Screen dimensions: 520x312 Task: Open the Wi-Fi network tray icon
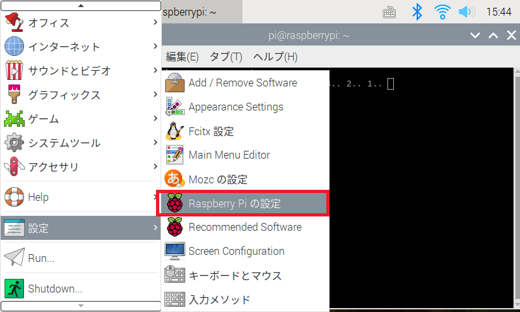pos(442,12)
